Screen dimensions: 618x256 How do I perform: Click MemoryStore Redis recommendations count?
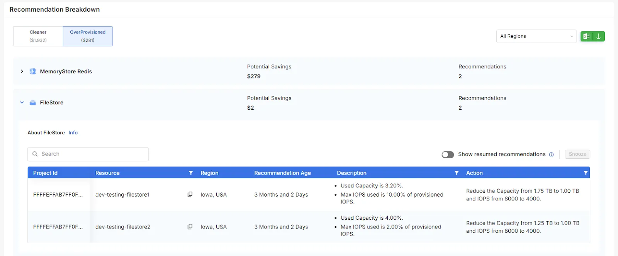(460, 76)
